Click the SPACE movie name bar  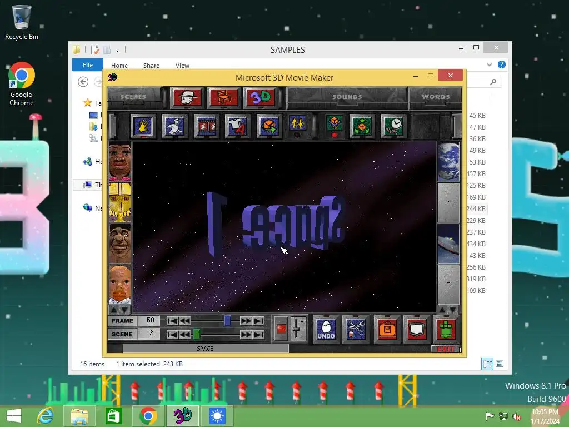tap(206, 349)
